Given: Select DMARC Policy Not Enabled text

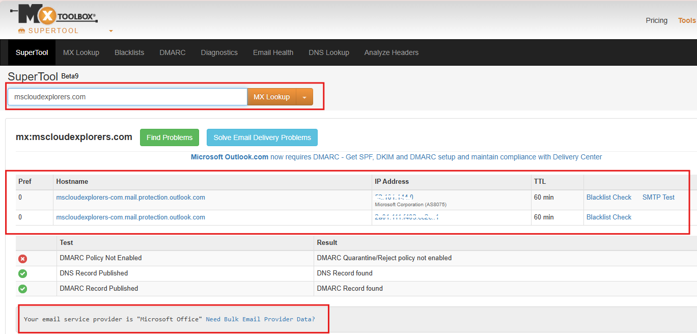Looking at the screenshot, I should tap(101, 258).
